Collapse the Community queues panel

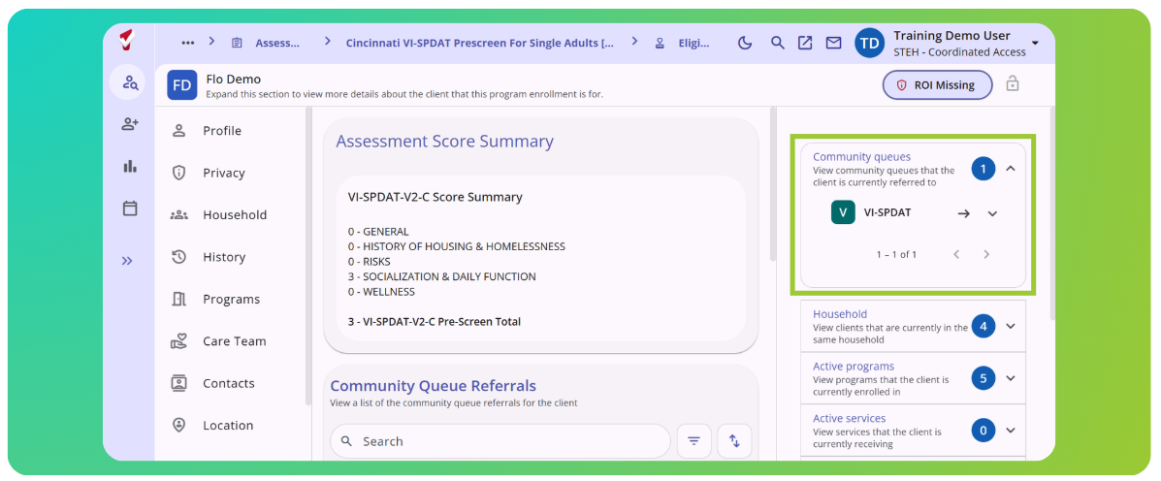[1011, 170]
